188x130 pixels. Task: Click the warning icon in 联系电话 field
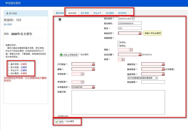pos(163,69)
